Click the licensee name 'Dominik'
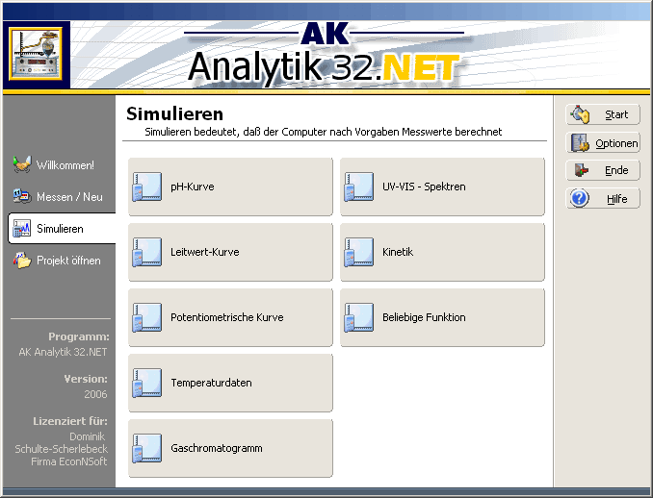653x498 pixels. click(87, 436)
